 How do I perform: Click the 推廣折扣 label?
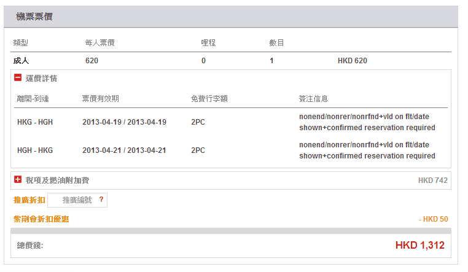pos(29,200)
